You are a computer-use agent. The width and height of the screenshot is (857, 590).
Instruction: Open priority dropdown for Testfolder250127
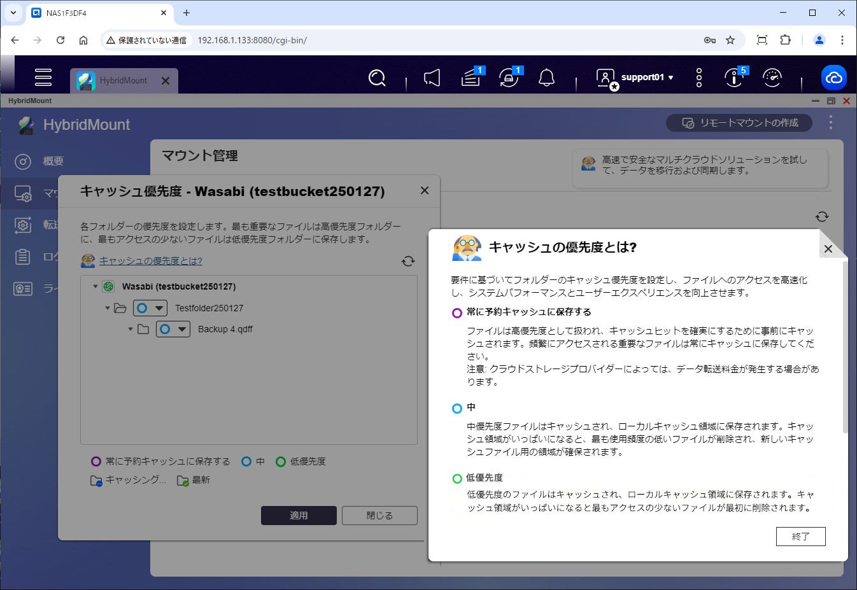pyautogui.click(x=150, y=308)
